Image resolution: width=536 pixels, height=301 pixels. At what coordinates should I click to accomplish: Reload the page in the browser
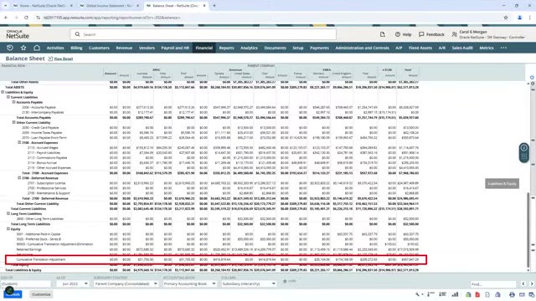pyautogui.click(x=26, y=18)
